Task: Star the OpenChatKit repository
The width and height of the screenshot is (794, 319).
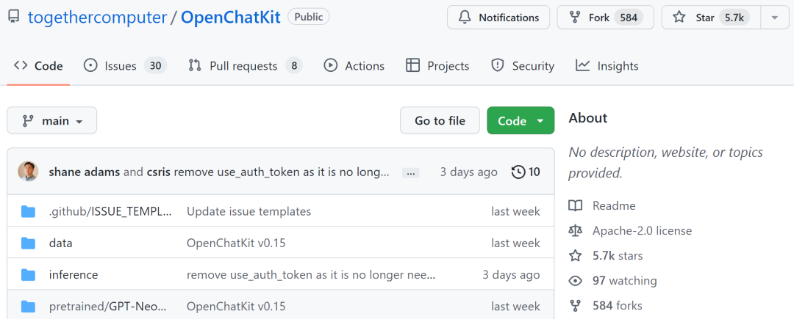Action: coord(704,17)
